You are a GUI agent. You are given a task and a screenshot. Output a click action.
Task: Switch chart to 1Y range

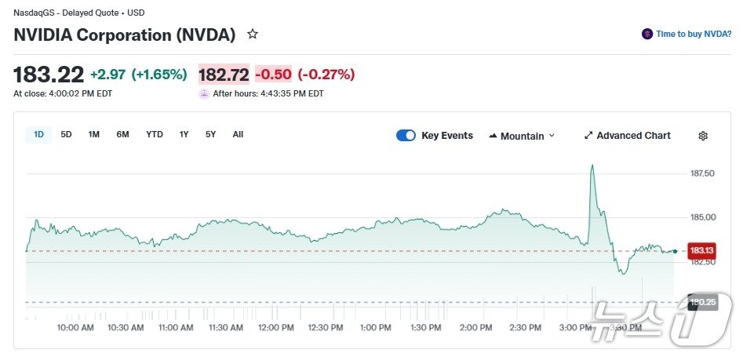tap(184, 134)
